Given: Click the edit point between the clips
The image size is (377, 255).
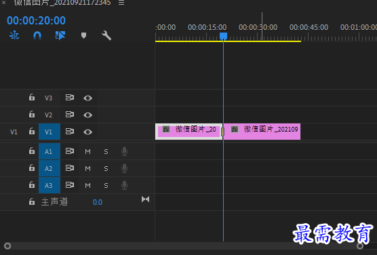Looking at the screenshot, I should [x=223, y=132].
